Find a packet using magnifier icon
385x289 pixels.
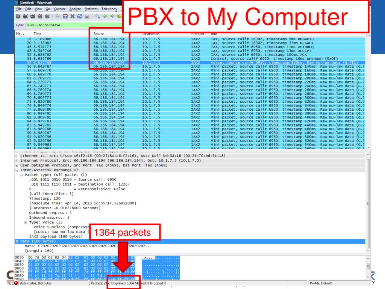tap(97, 16)
